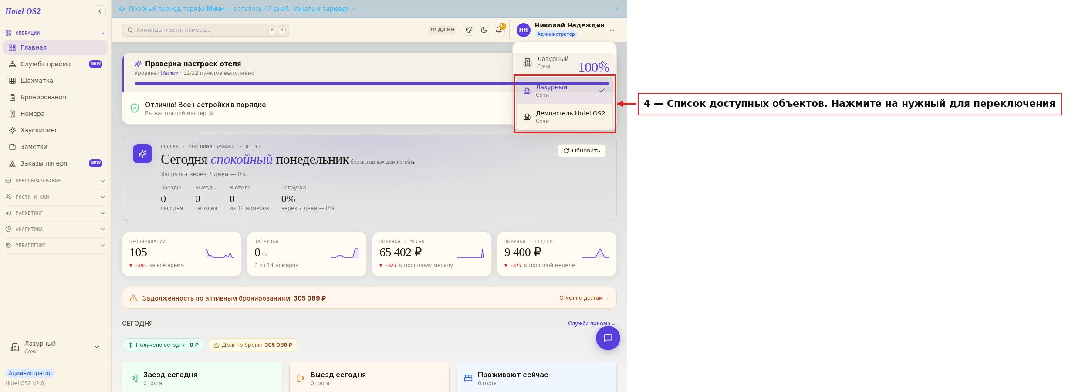Click the НН user avatar
The height and width of the screenshot is (392, 1072).
[523, 30]
